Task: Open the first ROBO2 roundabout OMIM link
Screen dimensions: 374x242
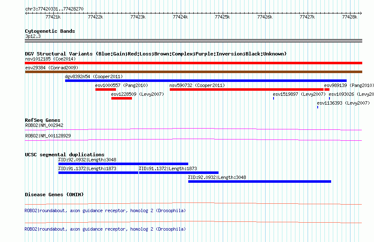Action: (105, 210)
